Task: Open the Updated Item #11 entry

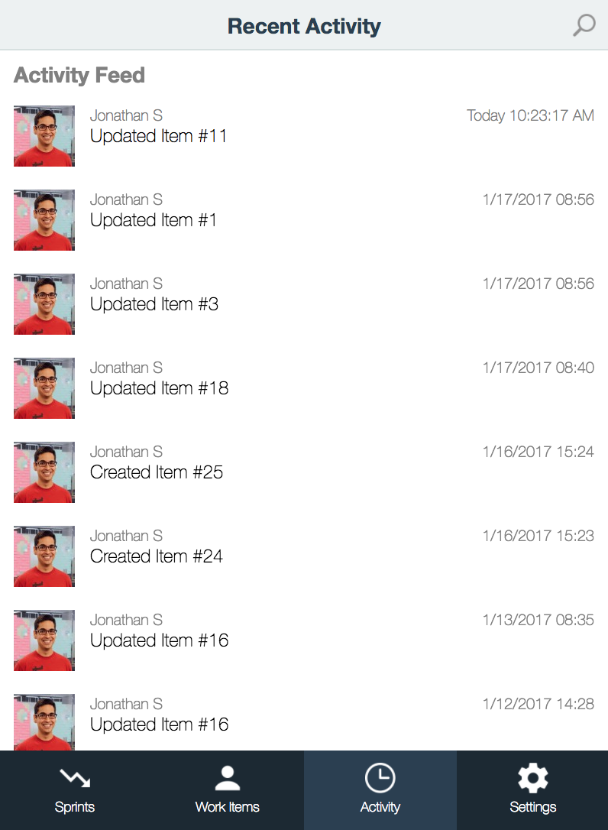Action: pyautogui.click(x=304, y=136)
